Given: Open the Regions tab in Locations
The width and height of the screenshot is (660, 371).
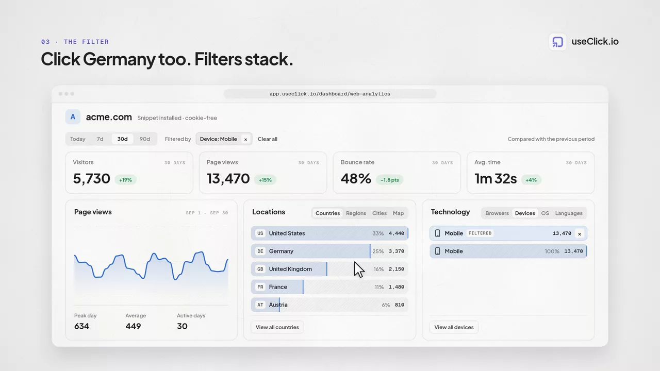Looking at the screenshot, I should [356, 213].
